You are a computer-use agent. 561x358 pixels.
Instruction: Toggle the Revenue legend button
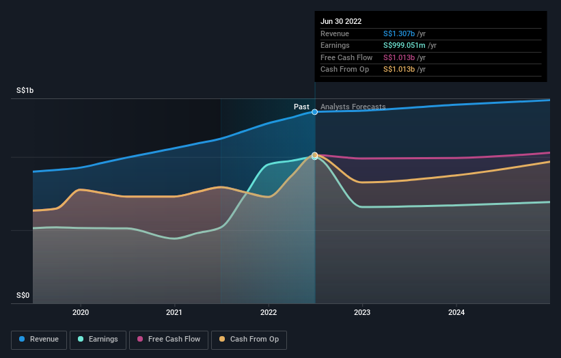[39, 340]
